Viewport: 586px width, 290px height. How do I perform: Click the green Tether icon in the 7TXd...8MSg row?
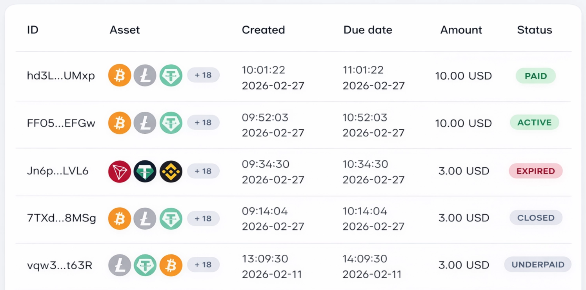pos(171,218)
